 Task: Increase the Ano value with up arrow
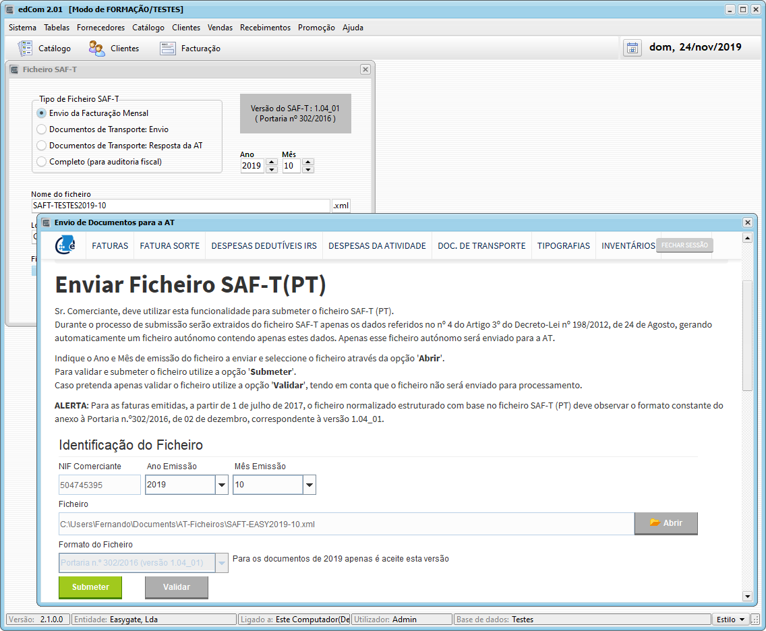(x=272, y=162)
